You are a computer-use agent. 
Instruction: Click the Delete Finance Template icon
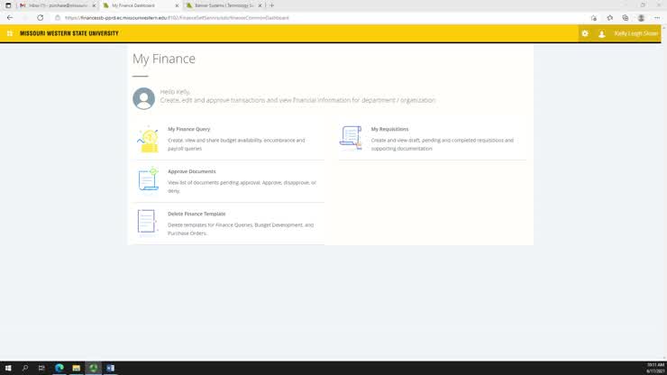point(147,222)
